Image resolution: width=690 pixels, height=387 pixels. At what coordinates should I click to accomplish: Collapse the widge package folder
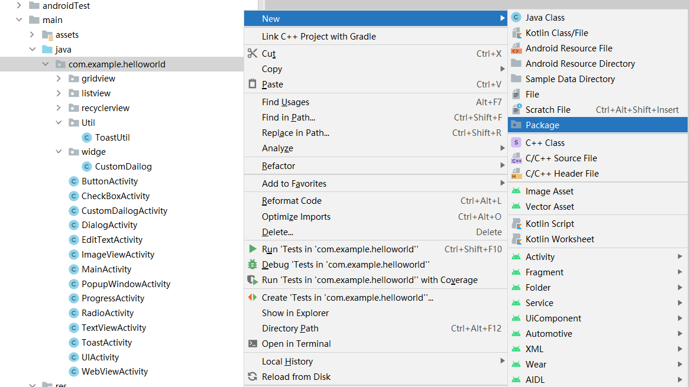tap(59, 152)
